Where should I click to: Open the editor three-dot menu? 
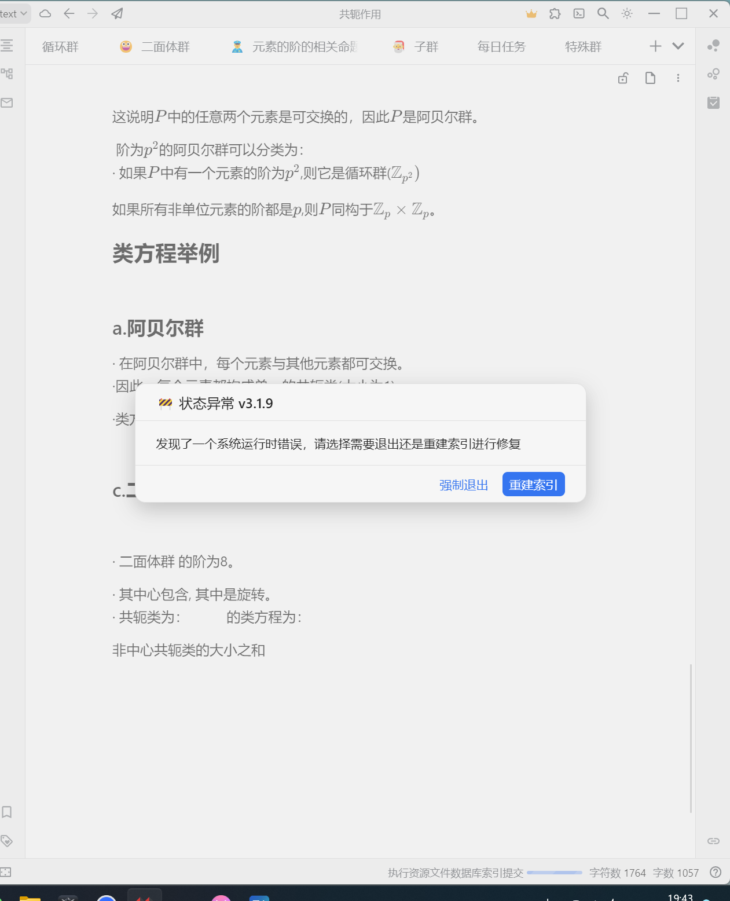tap(678, 78)
